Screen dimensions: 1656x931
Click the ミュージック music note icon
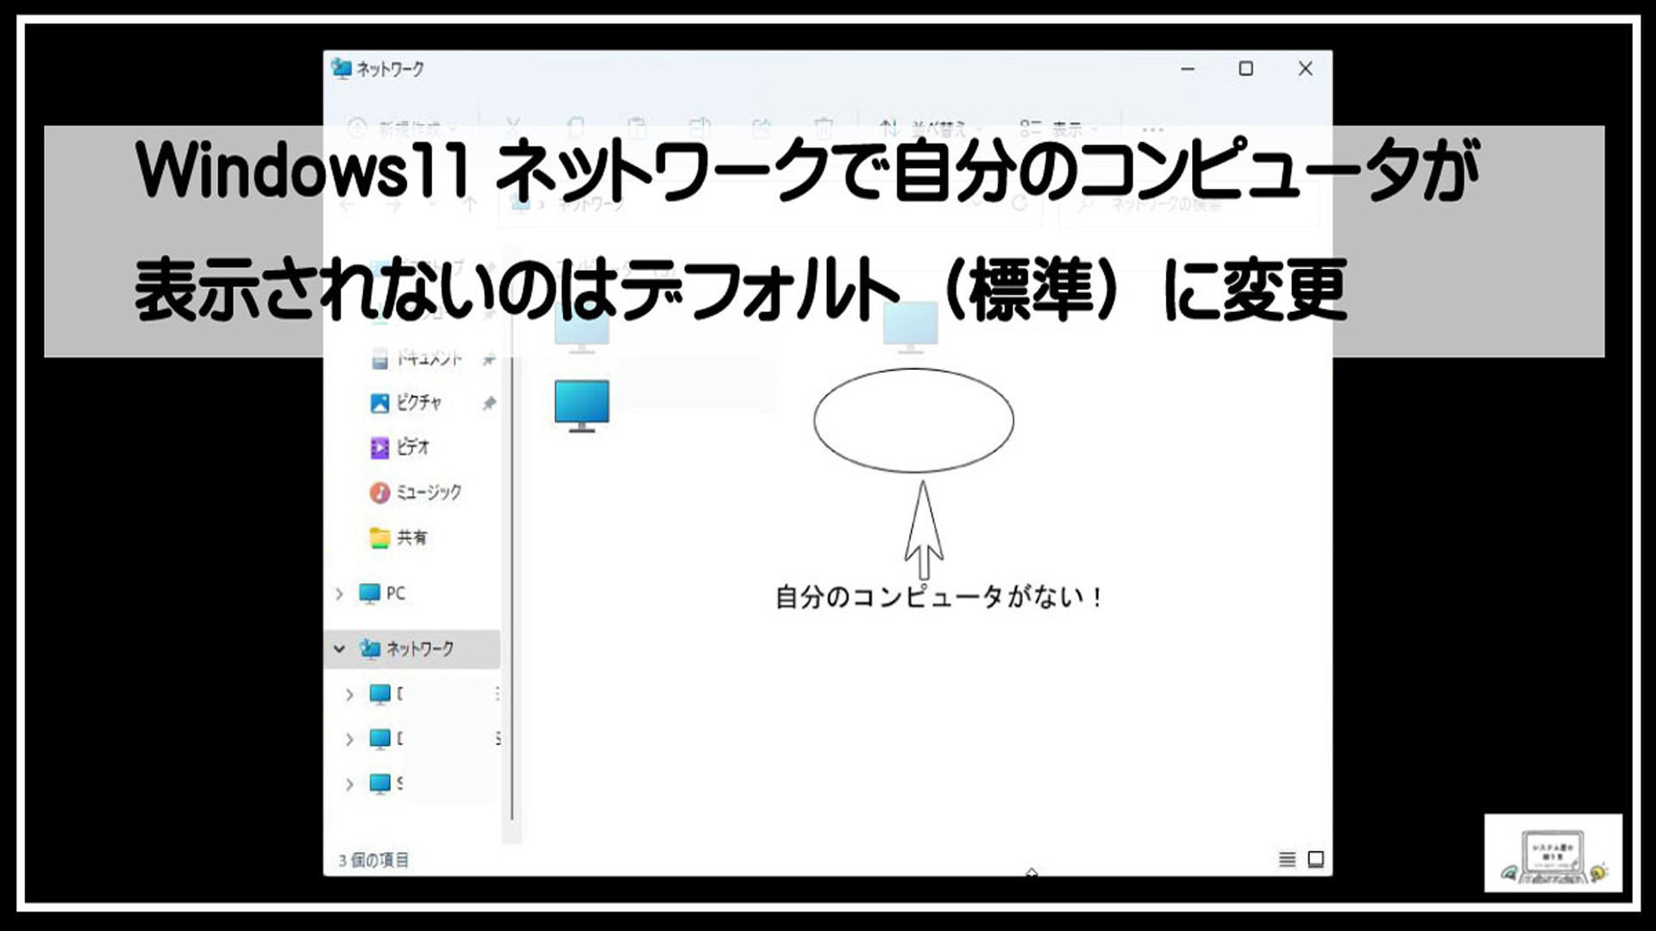tap(379, 492)
